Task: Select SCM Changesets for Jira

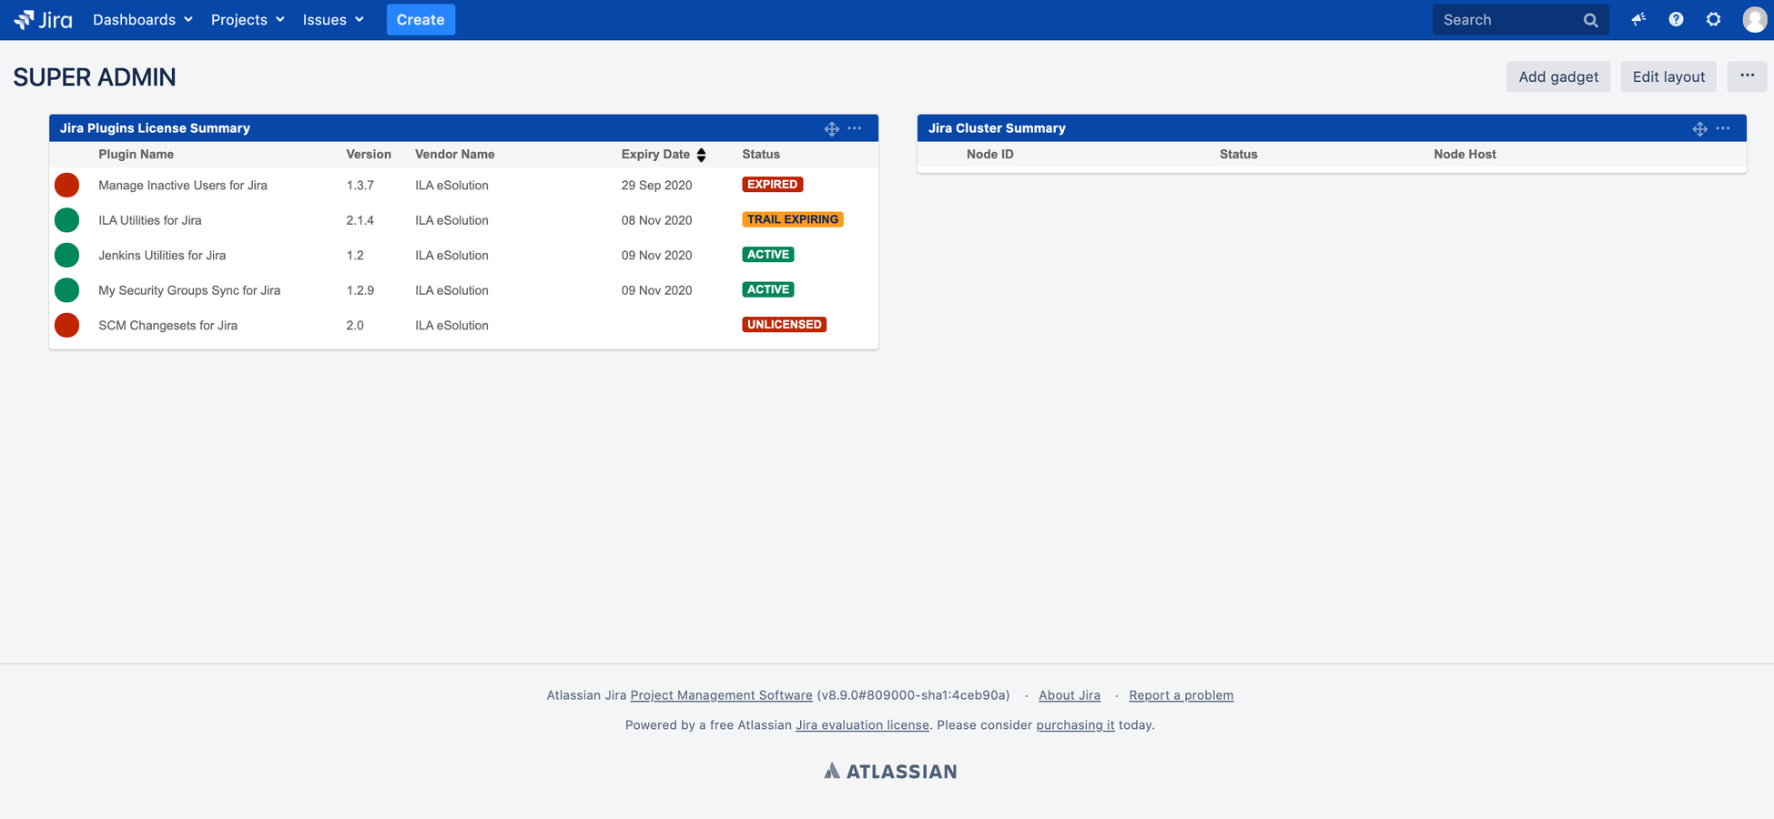Action: coord(168,326)
